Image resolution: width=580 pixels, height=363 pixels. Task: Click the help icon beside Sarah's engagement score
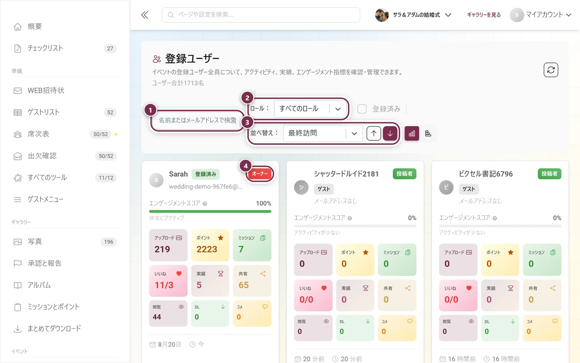click(x=205, y=204)
